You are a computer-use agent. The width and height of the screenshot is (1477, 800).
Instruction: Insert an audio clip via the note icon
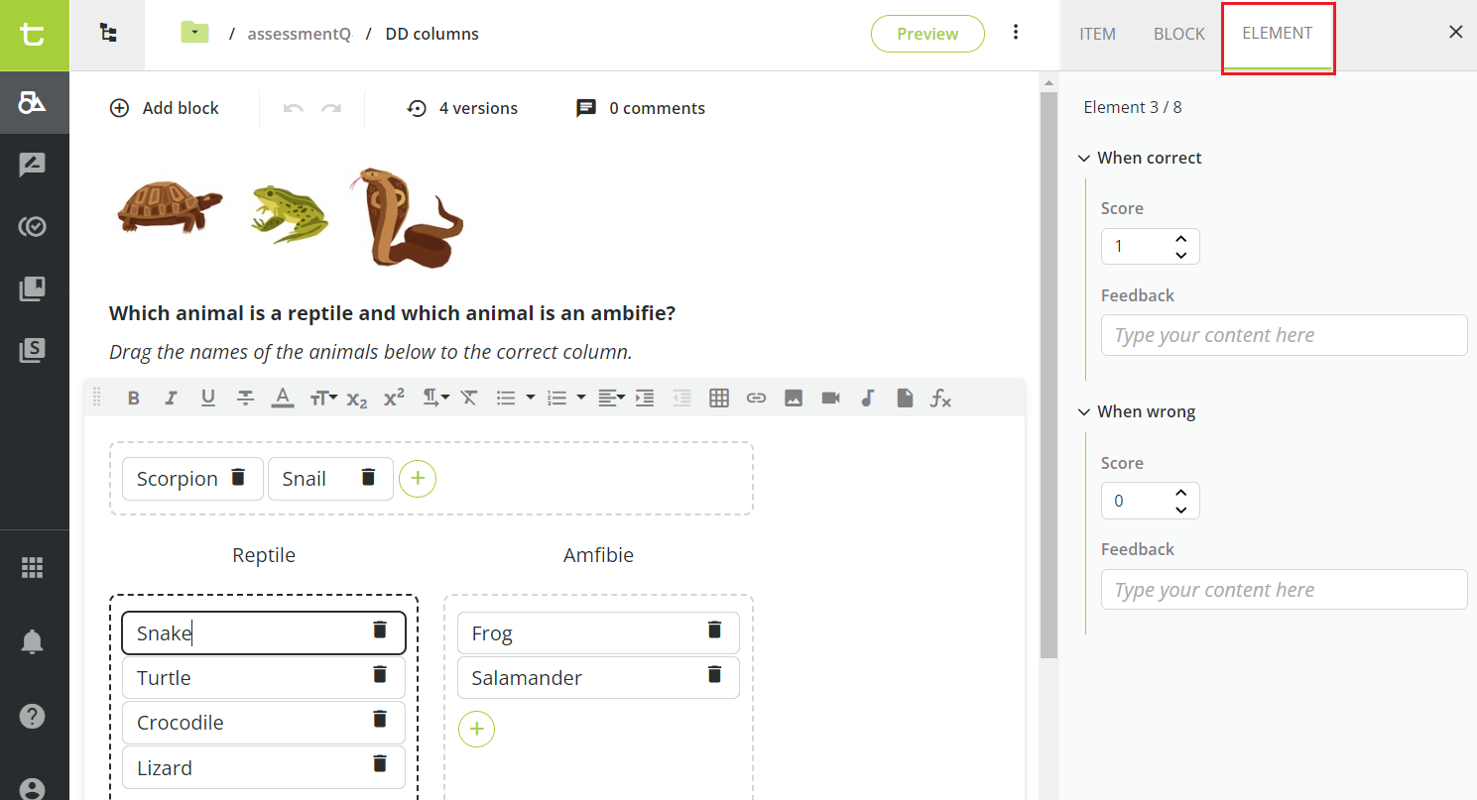[867, 398]
